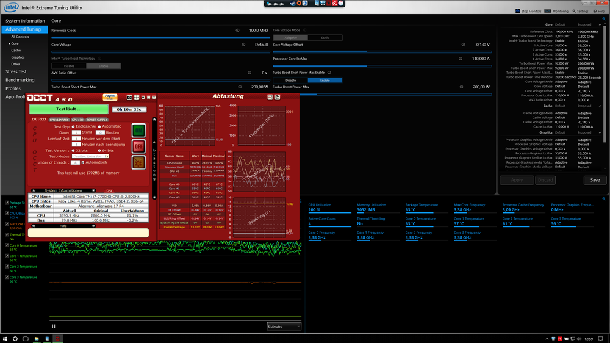This screenshot has height=343, width=610.
Task: Open the Help menu in the top right
Action: 600,11
